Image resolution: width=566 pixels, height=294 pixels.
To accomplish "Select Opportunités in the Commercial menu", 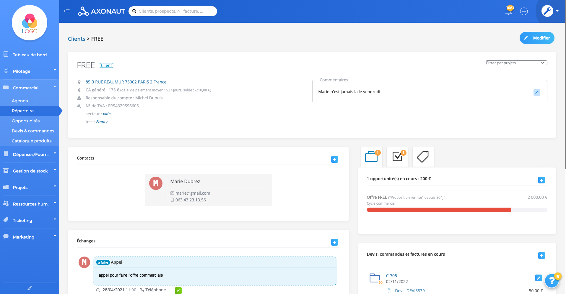I will click(x=26, y=121).
